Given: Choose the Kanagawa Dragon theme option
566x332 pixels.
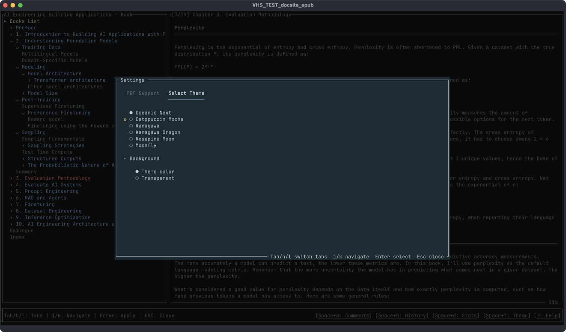Looking at the screenshot, I should [131, 133].
